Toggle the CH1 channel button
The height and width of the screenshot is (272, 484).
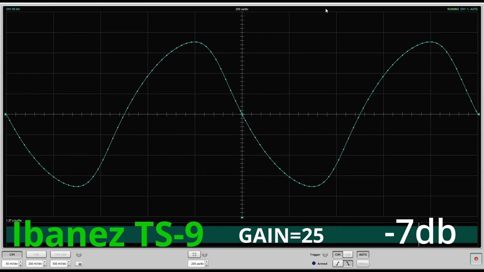[x=12, y=255]
